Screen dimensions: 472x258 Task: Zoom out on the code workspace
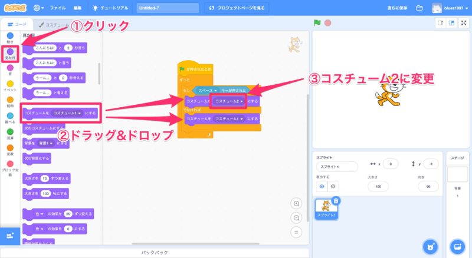click(297, 217)
